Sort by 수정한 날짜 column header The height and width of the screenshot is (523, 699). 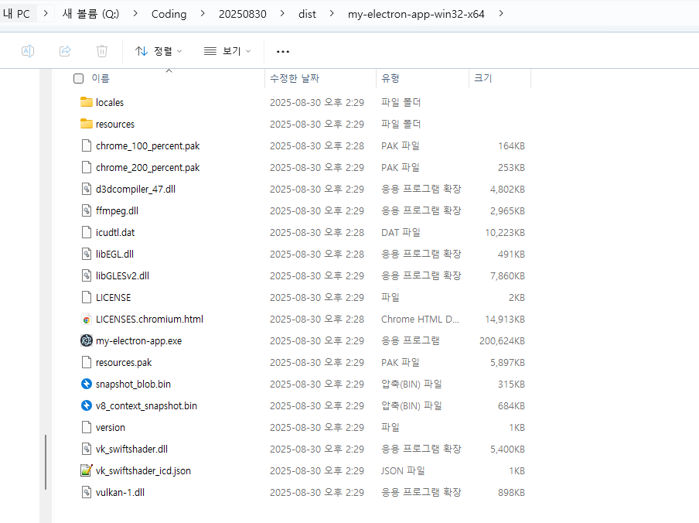tap(295, 78)
